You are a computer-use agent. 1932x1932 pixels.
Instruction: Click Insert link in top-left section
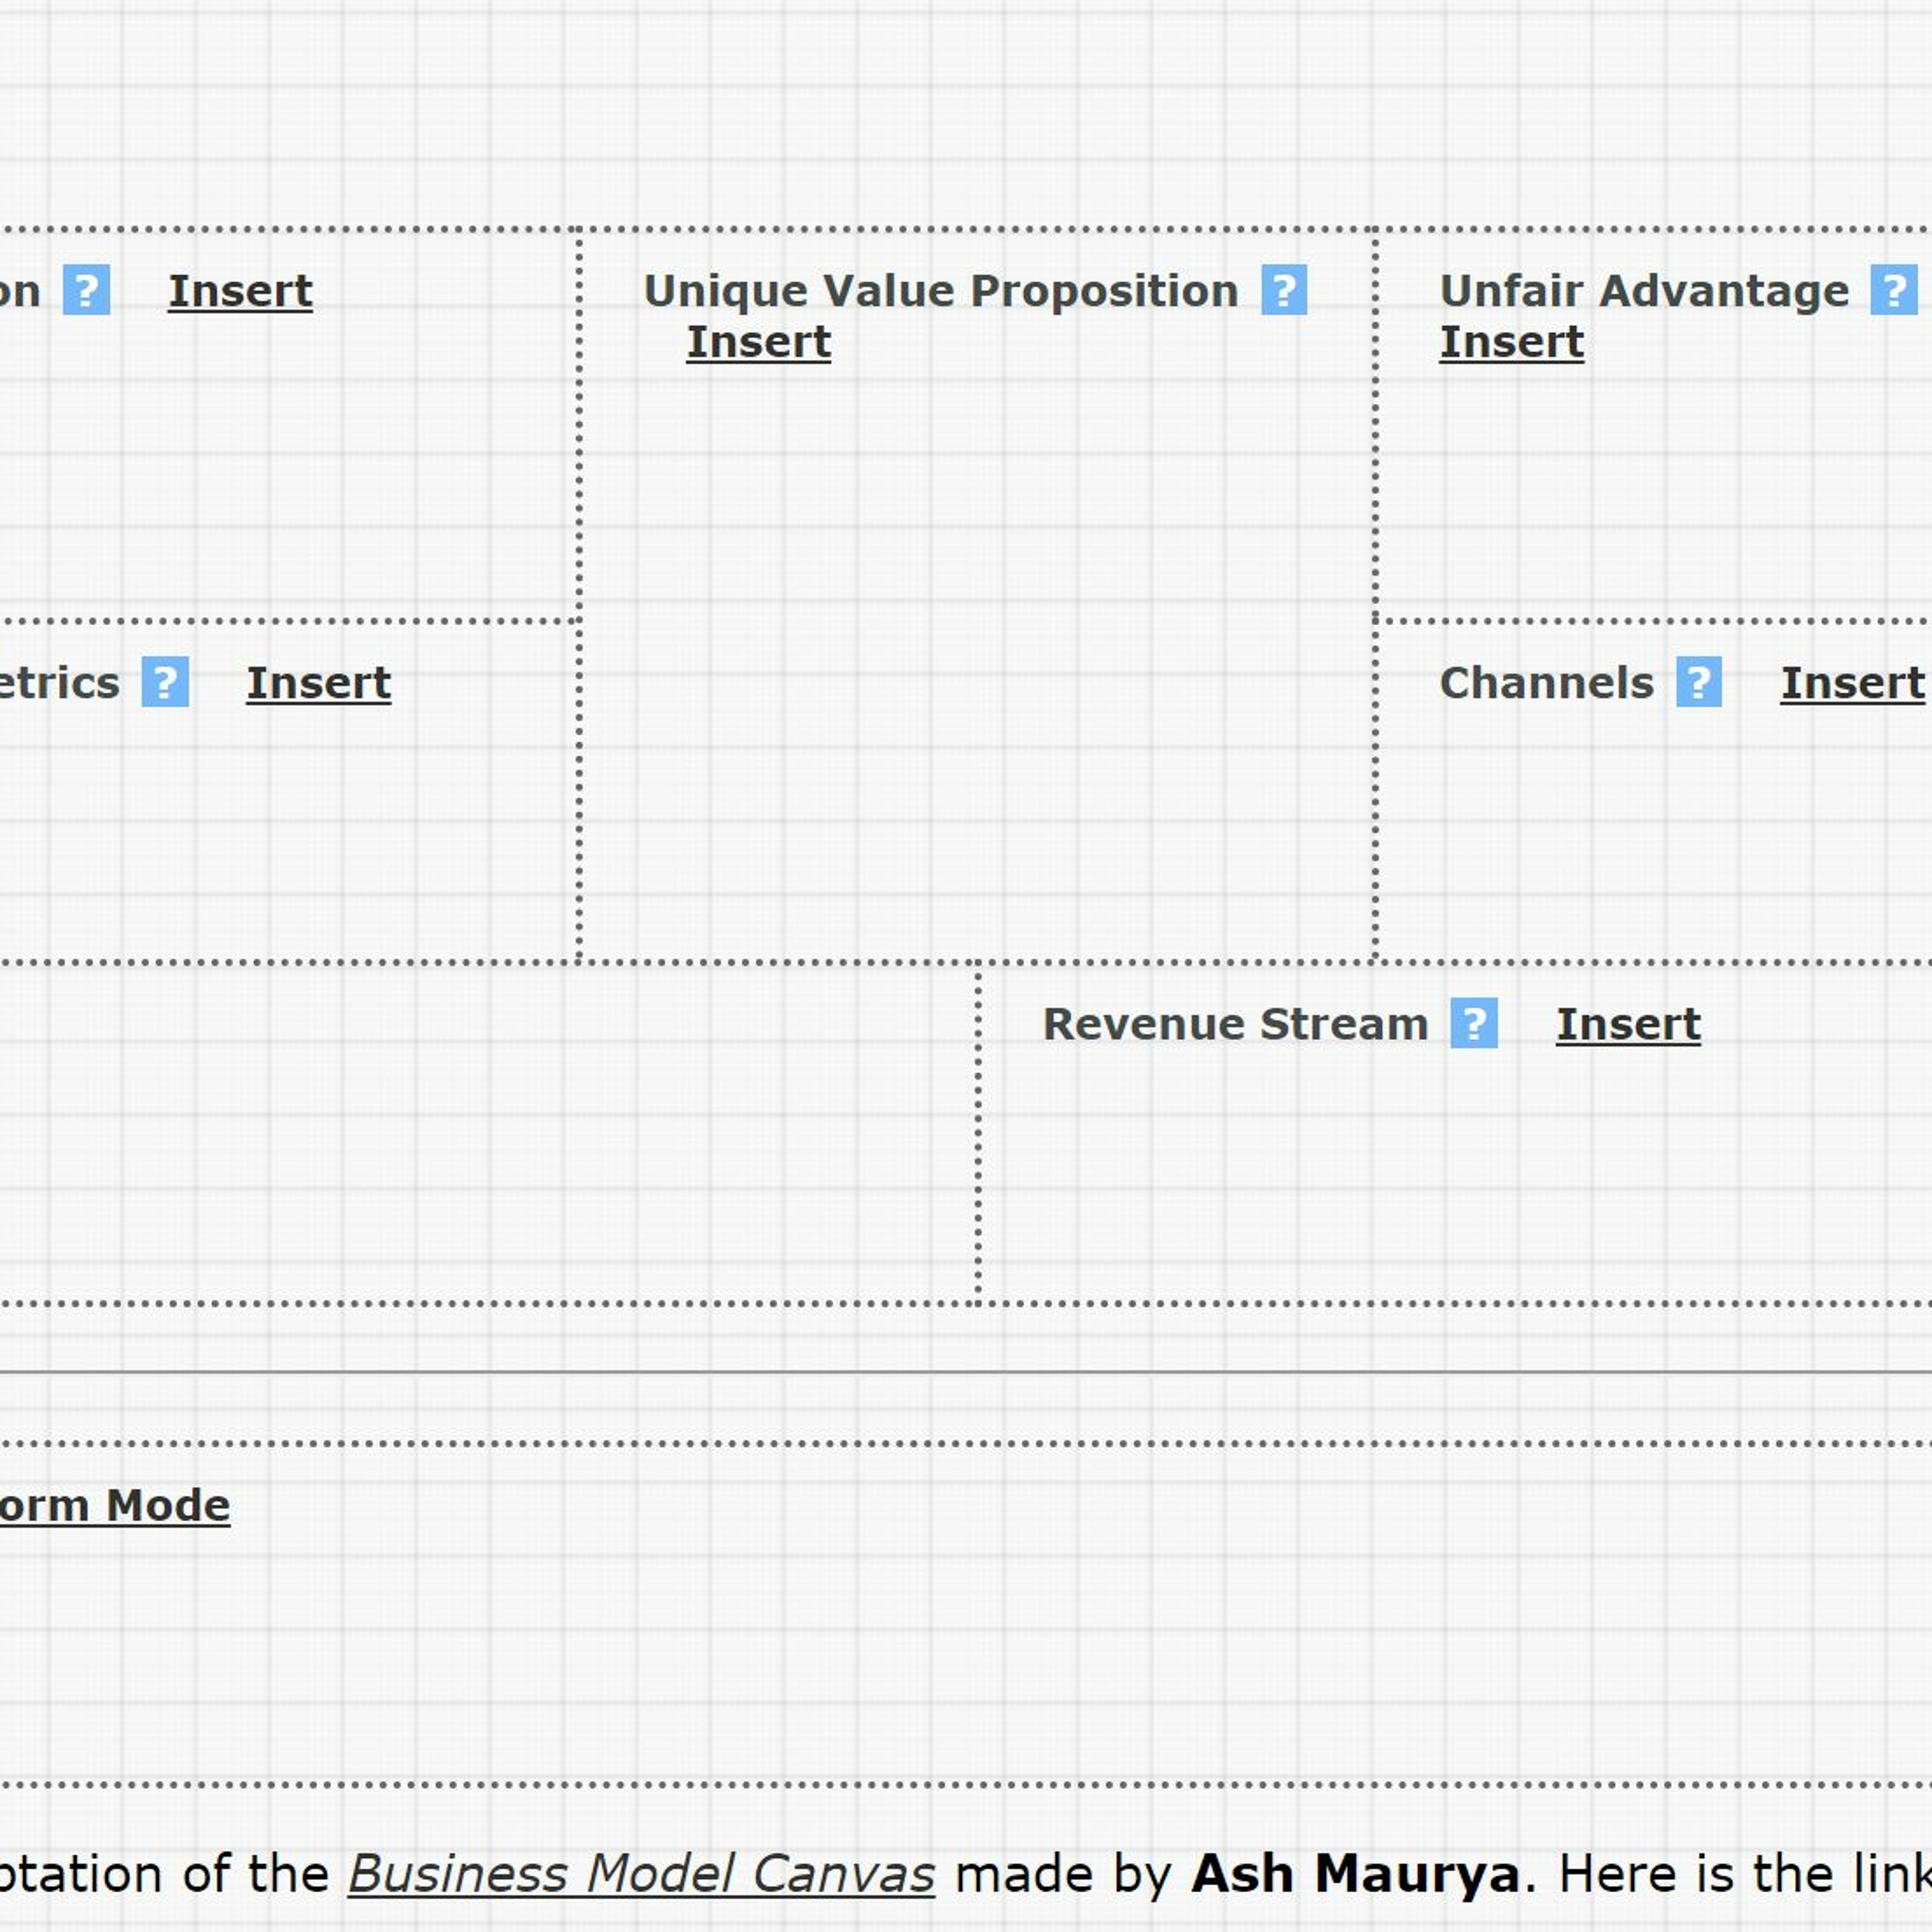[x=240, y=291]
